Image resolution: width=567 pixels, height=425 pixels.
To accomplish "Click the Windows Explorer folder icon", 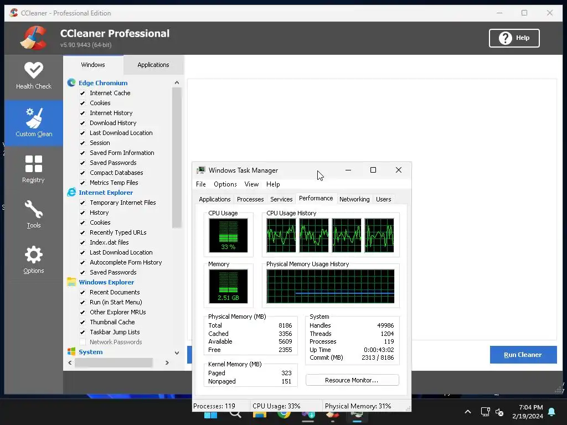I will 71,282.
